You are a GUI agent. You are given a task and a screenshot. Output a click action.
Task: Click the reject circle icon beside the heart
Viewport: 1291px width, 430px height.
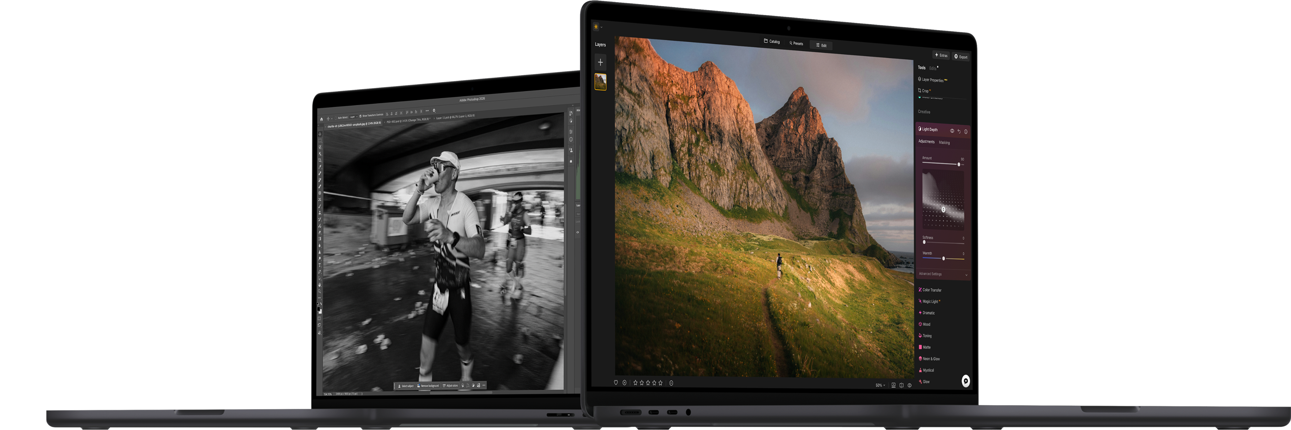624,382
